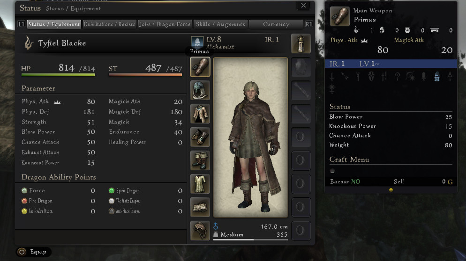The image size is (466, 261).
Task: Select the bottom empty ring jewelry slot
Action: [x=301, y=231]
